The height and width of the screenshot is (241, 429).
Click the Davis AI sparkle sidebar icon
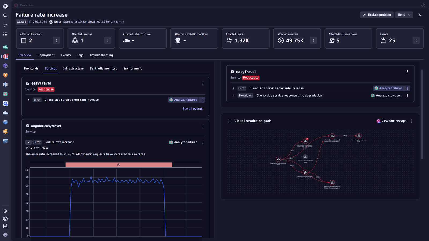pyautogui.click(x=5, y=25)
